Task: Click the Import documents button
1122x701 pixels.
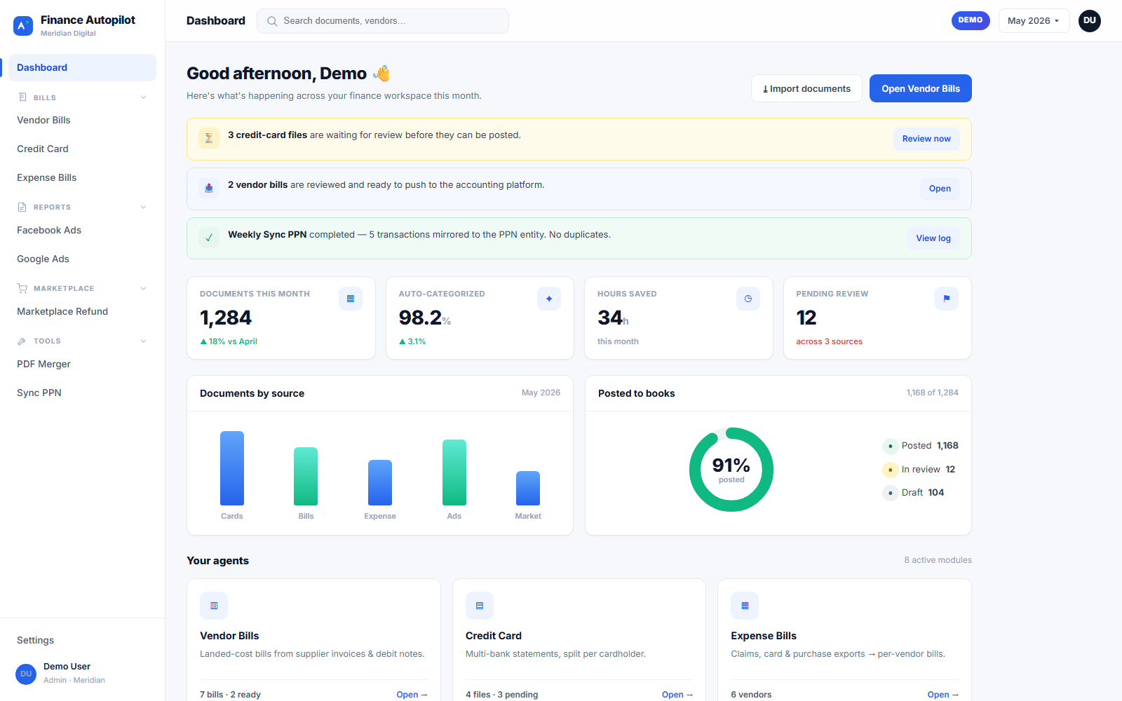Action: point(806,88)
